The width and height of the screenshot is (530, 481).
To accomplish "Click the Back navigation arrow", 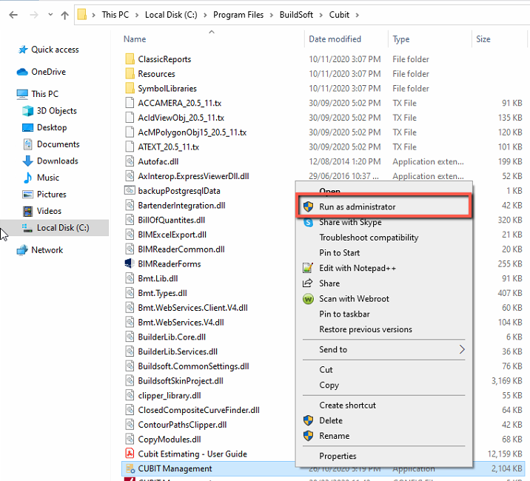I will click(x=13, y=14).
